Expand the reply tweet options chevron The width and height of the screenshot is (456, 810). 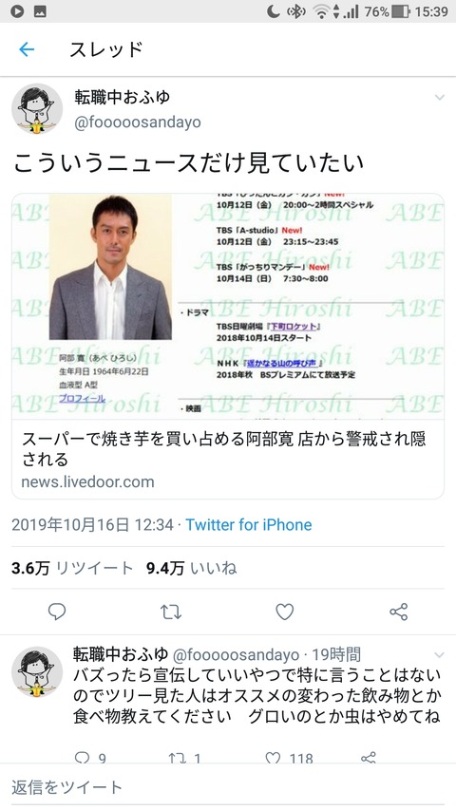[x=439, y=655]
